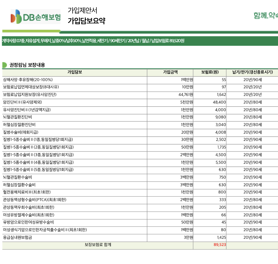
Task: Click the green 계약사항 banner text
Action: point(93,41)
